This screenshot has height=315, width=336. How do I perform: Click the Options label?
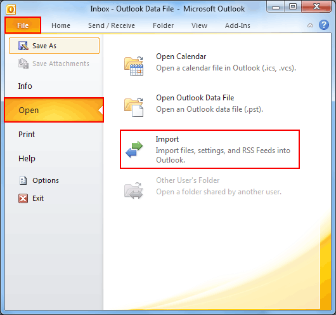(46, 180)
